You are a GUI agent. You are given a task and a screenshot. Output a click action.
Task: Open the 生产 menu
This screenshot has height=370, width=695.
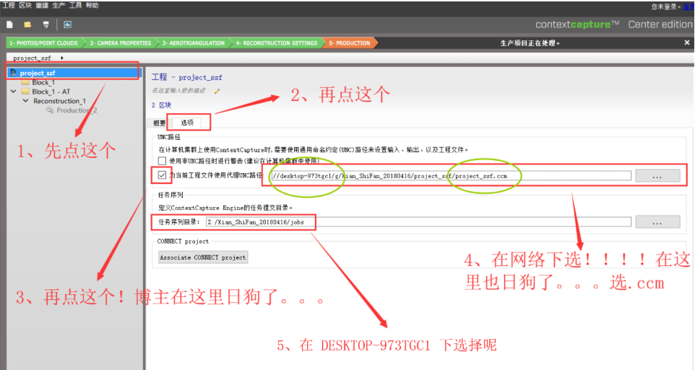click(x=59, y=5)
